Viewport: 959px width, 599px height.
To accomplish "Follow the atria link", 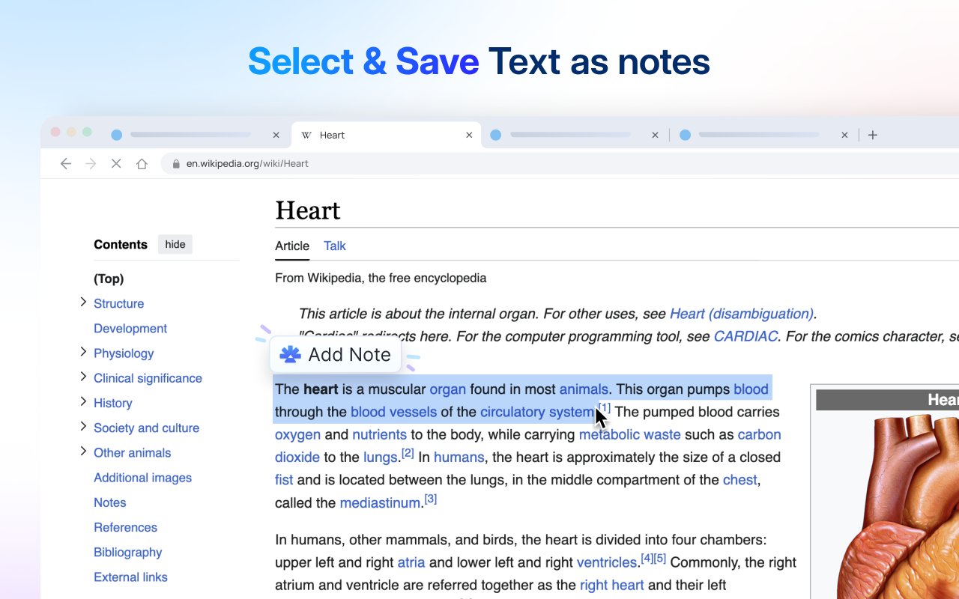I will pyautogui.click(x=411, y=562).
